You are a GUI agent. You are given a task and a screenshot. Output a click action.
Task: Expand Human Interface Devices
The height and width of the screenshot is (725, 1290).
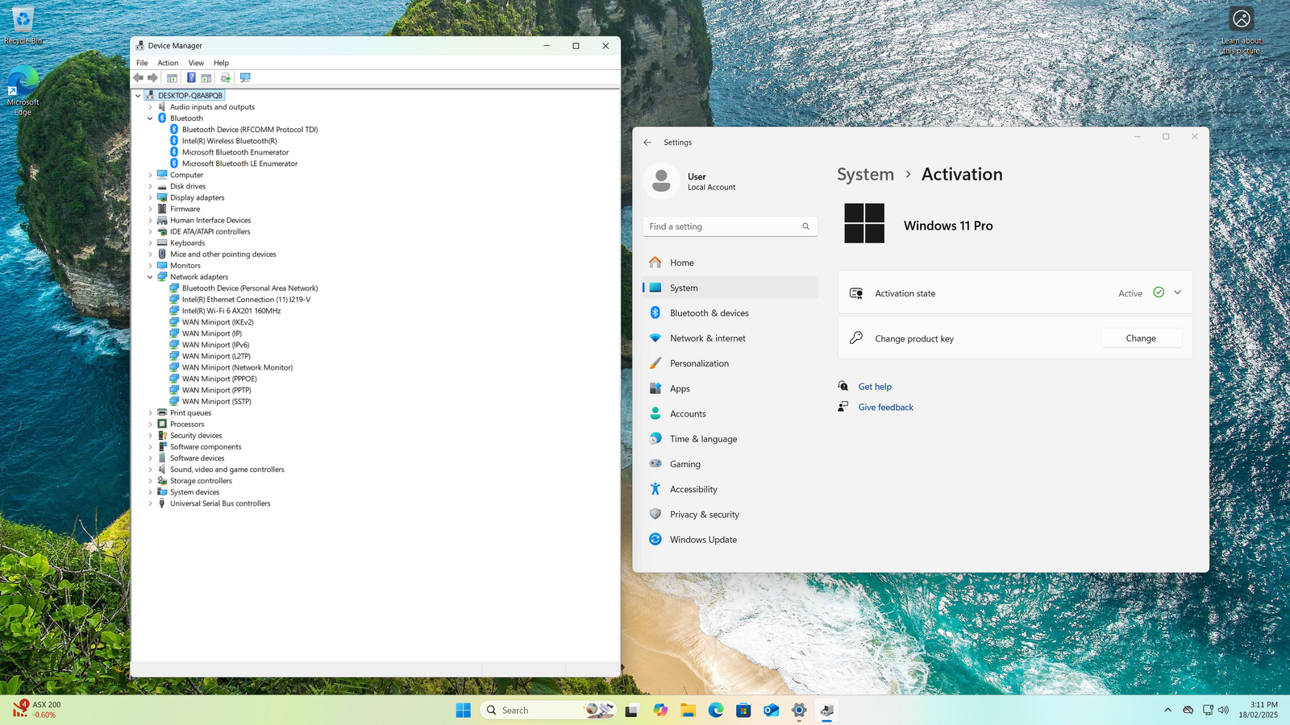click(150, 220)
